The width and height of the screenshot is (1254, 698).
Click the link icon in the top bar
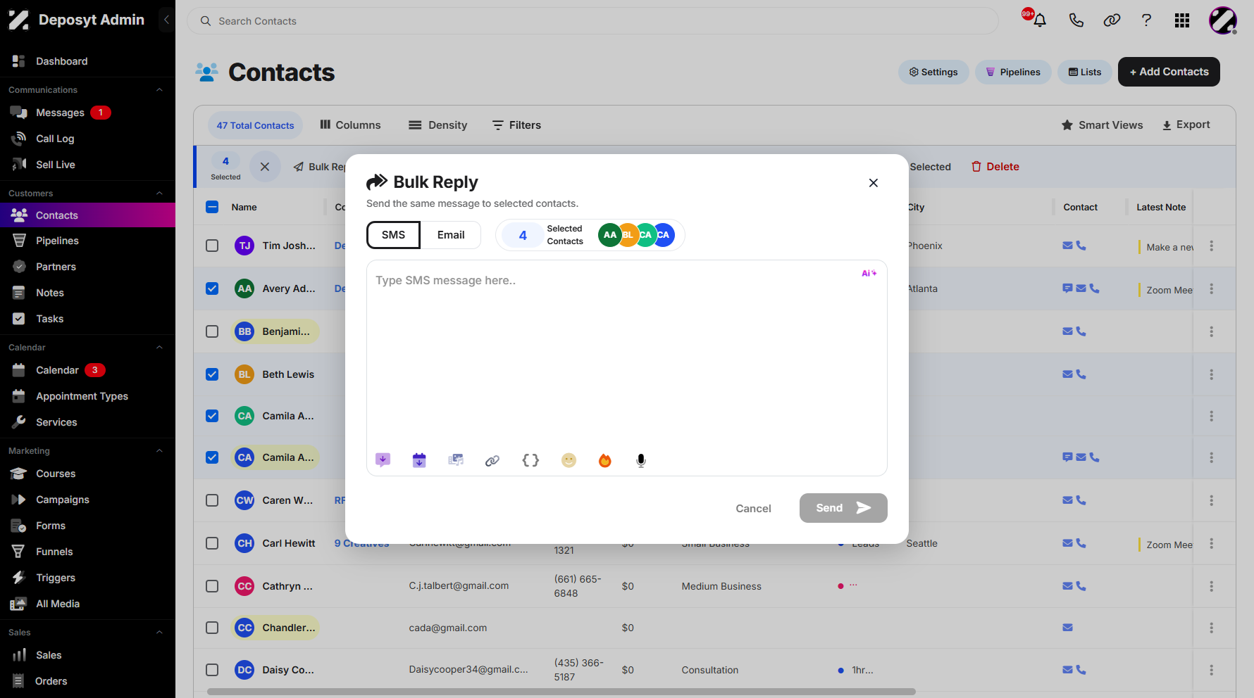(1112, 20)
